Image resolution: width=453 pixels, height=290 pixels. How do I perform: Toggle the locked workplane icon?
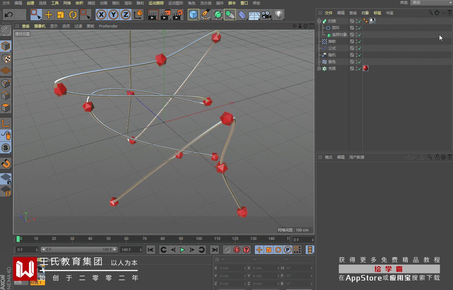[x=6, y=179]
